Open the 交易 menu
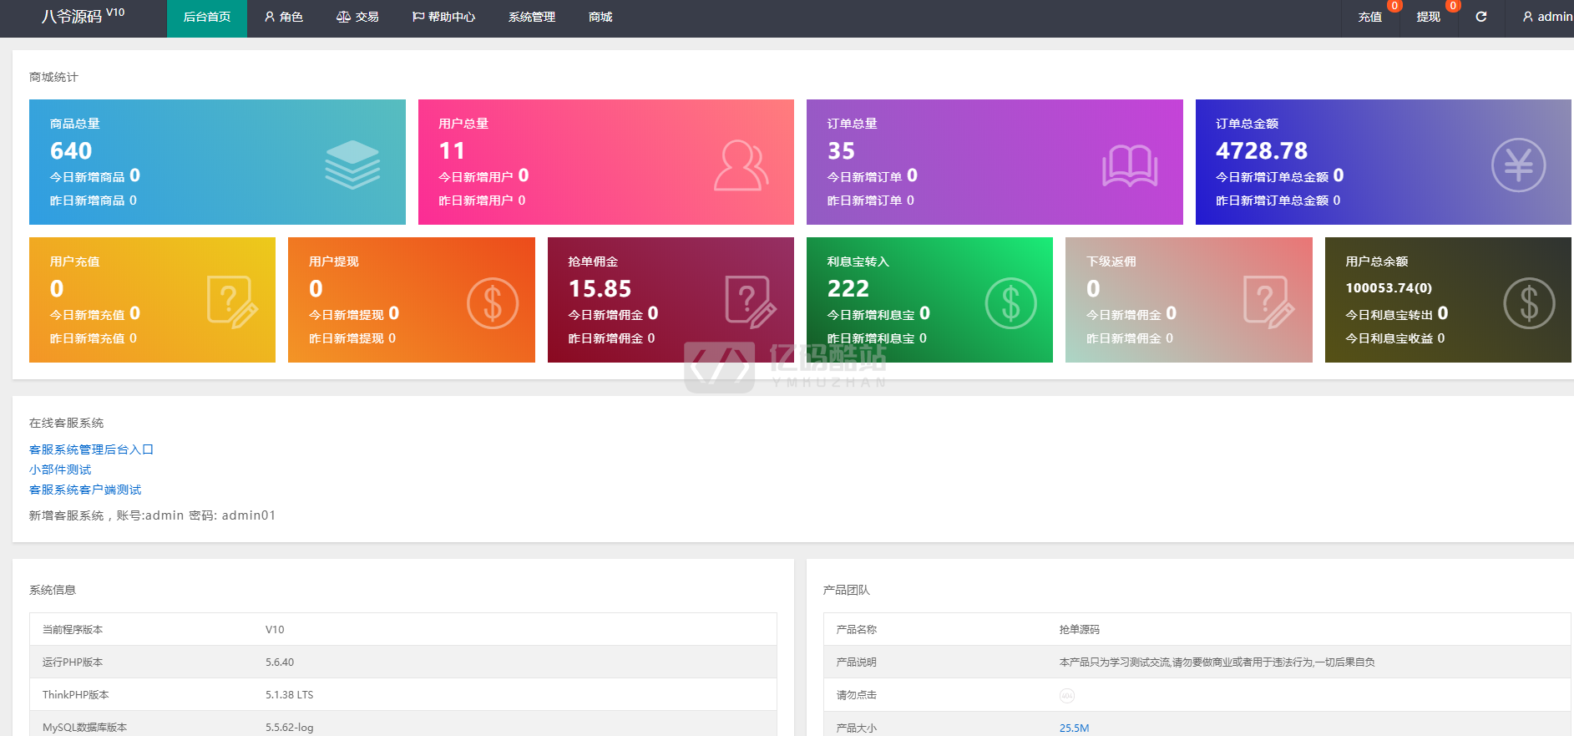The height and width of the screenshot is (736, 1574). point(357,17)
